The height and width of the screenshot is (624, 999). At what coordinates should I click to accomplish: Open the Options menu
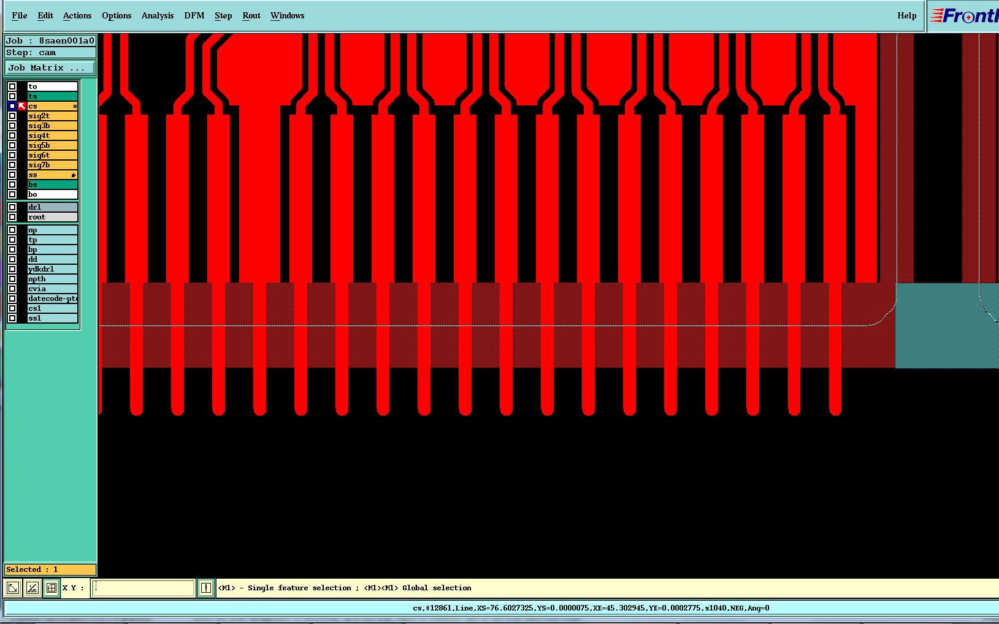(117, 16)
